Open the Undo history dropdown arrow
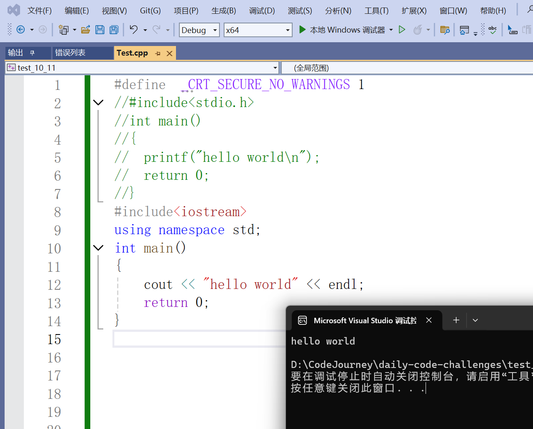 145,30
